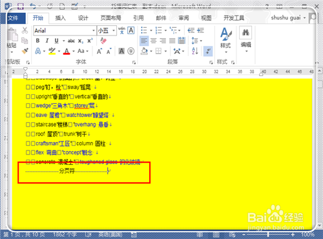Image resolution: width=323 pixels, height=239 pixels.
Task: Switch to the 开发工具 tab
Action: point(234,18)
